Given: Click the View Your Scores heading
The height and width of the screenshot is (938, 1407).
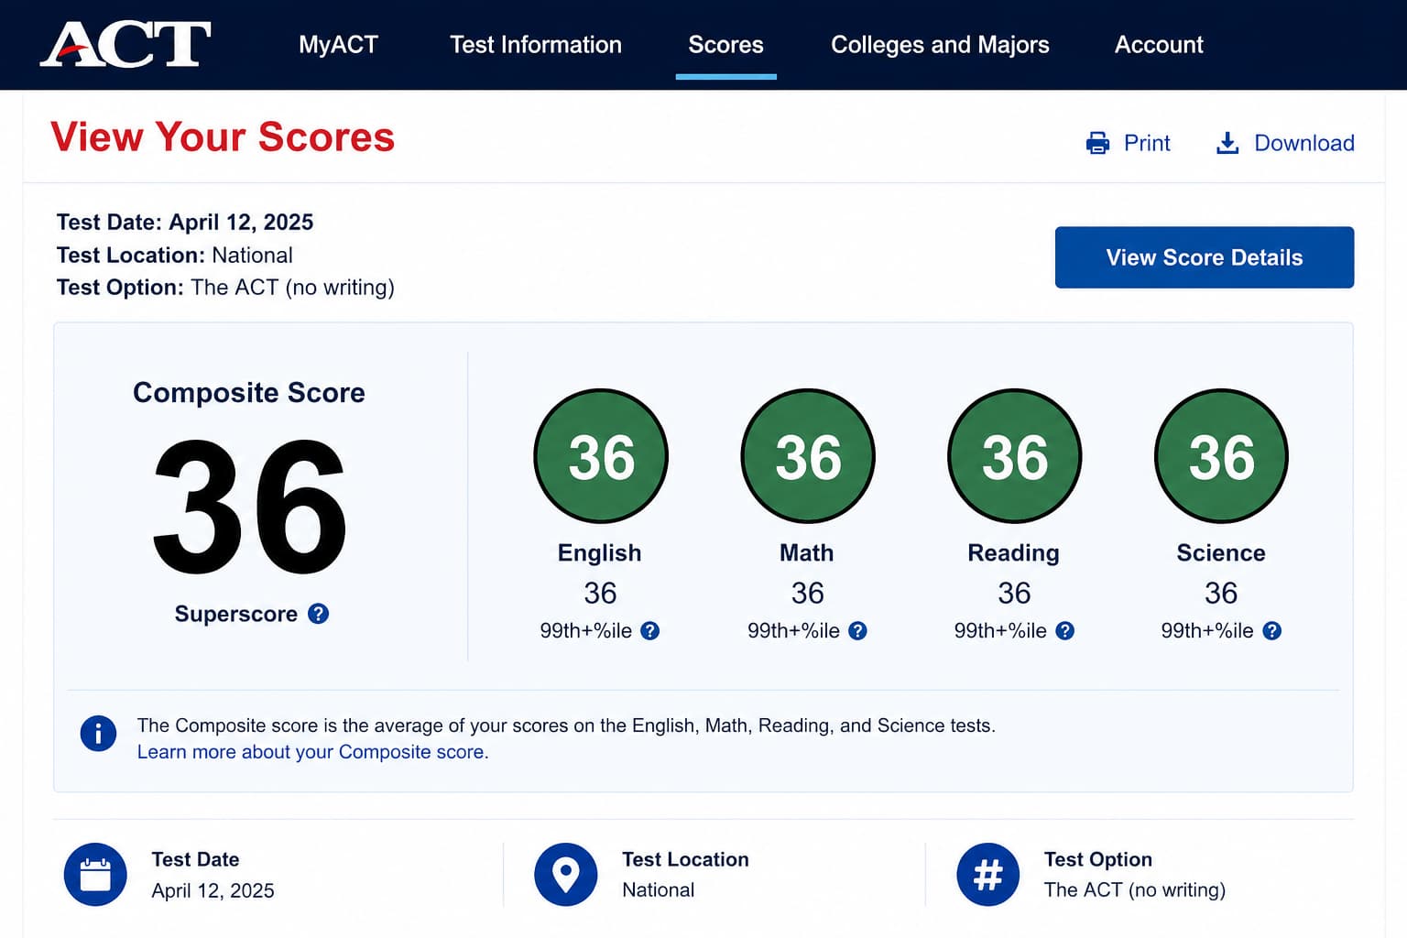Looking at the screenshot, I should coord(223,137).
